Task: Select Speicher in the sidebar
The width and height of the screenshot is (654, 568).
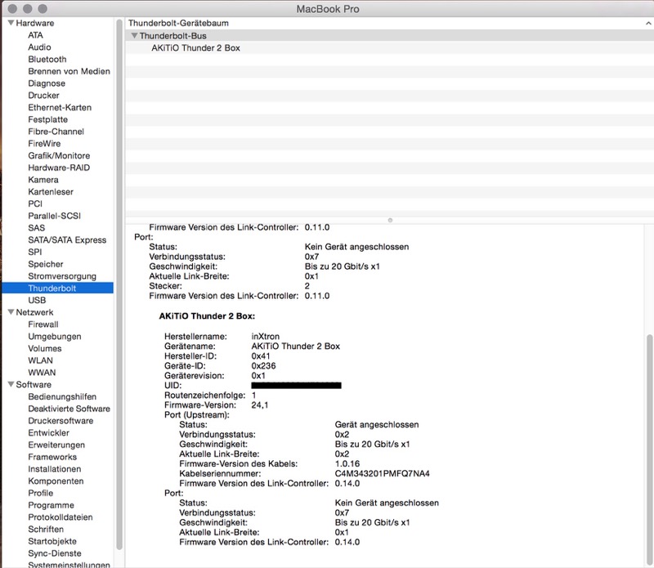Action: pos(46,265)
